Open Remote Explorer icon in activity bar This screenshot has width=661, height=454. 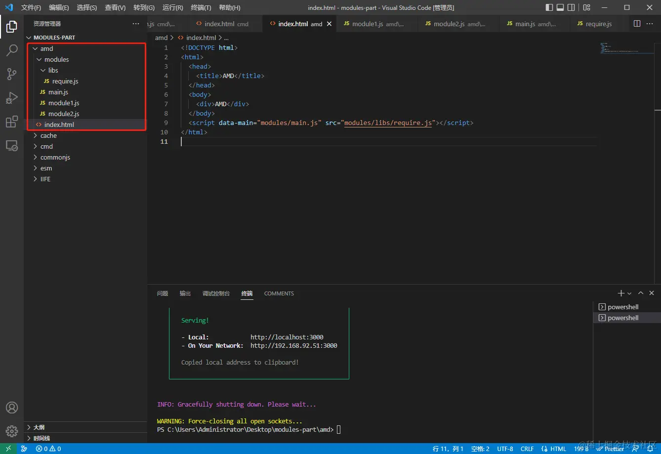click(x=12, y=145)
